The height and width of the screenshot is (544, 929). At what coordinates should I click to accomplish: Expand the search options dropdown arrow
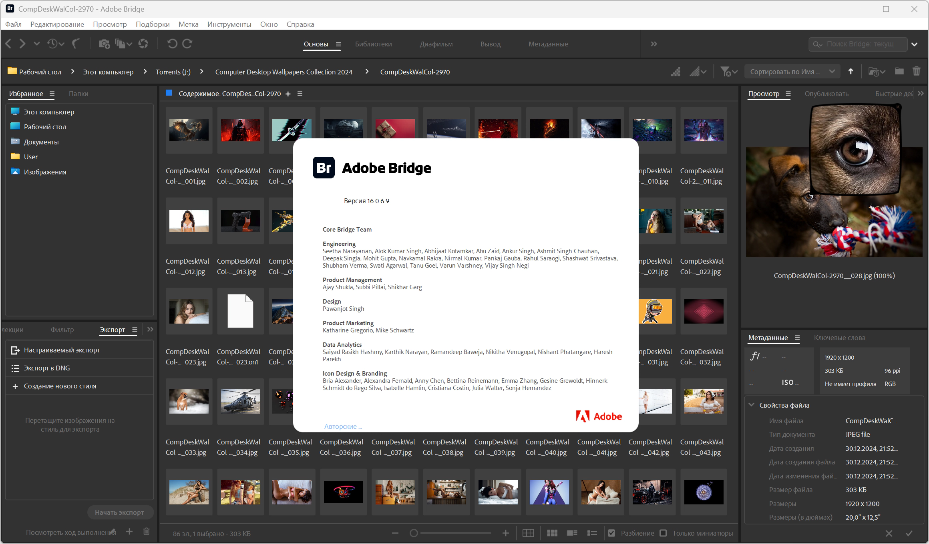[915, 44]
